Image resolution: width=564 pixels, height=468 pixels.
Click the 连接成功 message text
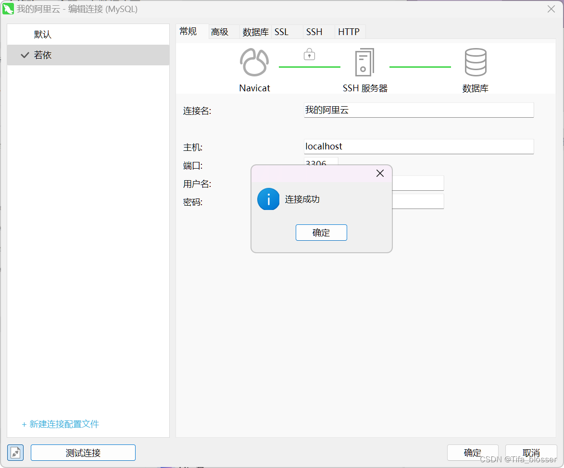[x=302, y=199]
